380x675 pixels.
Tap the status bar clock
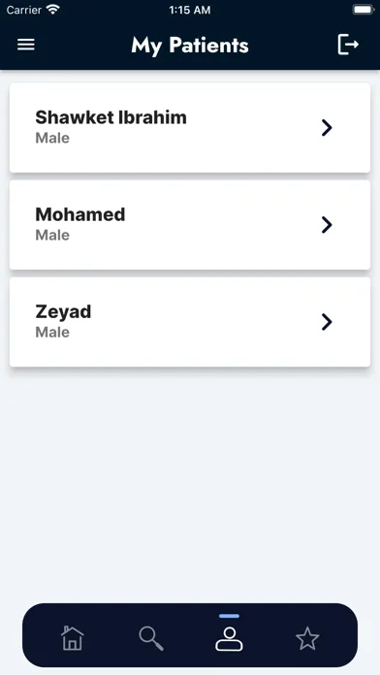pos(190,10)
